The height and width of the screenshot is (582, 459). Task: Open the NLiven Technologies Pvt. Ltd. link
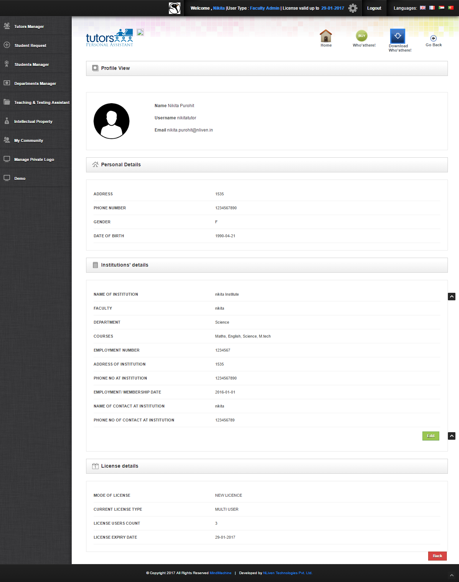(x=288, y=573)
